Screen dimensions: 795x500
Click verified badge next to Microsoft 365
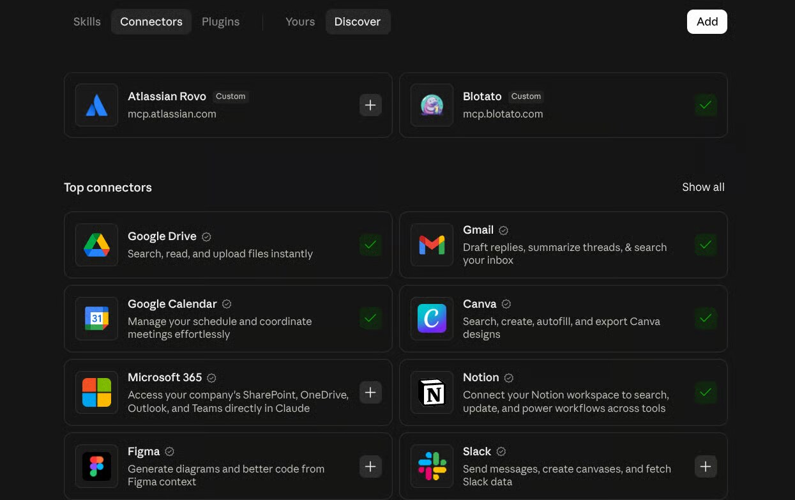(x=211, y=377)
